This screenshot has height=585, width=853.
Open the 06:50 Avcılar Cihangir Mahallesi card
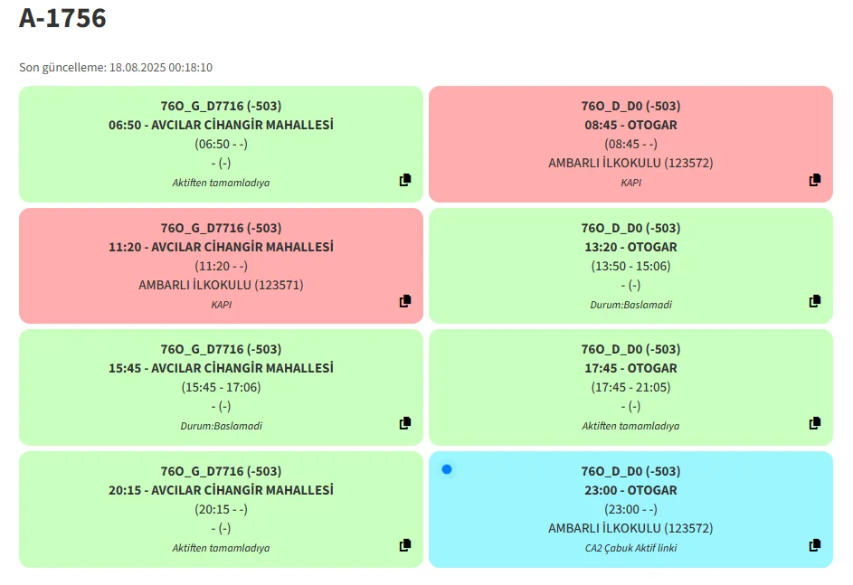pyautogui.click(x=221, y=125)
